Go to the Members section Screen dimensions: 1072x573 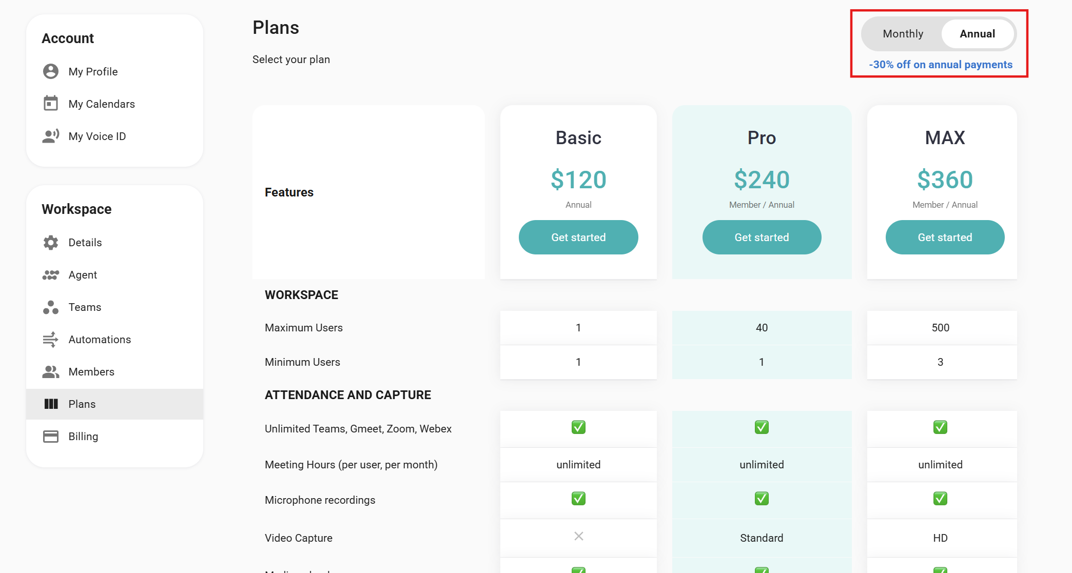[x=91, y=372]
